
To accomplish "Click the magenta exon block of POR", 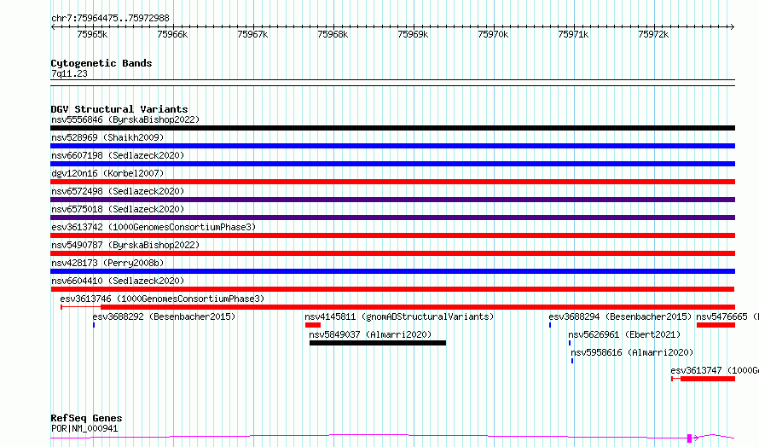I will point(689,438).
